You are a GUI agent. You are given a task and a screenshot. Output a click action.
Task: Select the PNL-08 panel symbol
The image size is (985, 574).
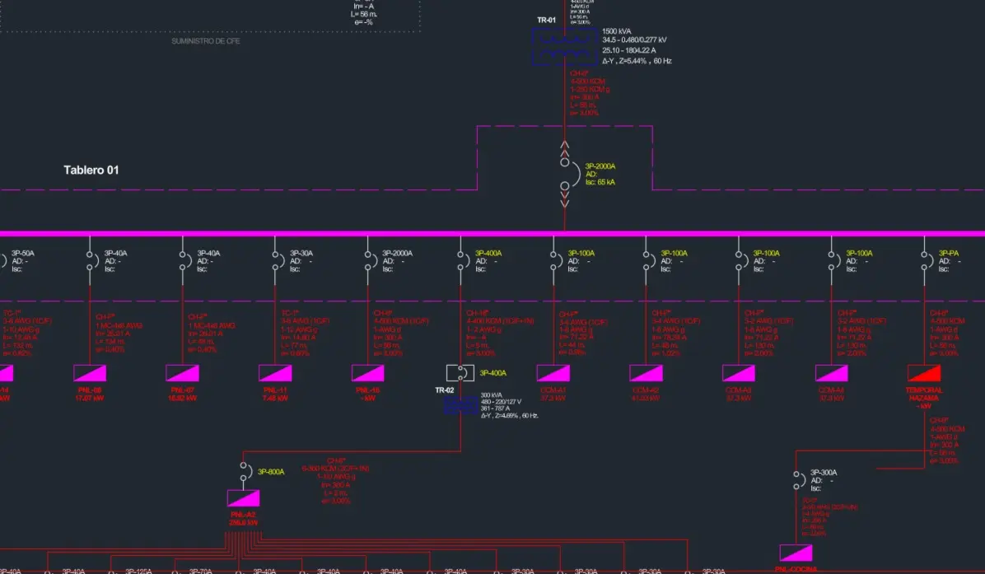[x=90, y=373]
